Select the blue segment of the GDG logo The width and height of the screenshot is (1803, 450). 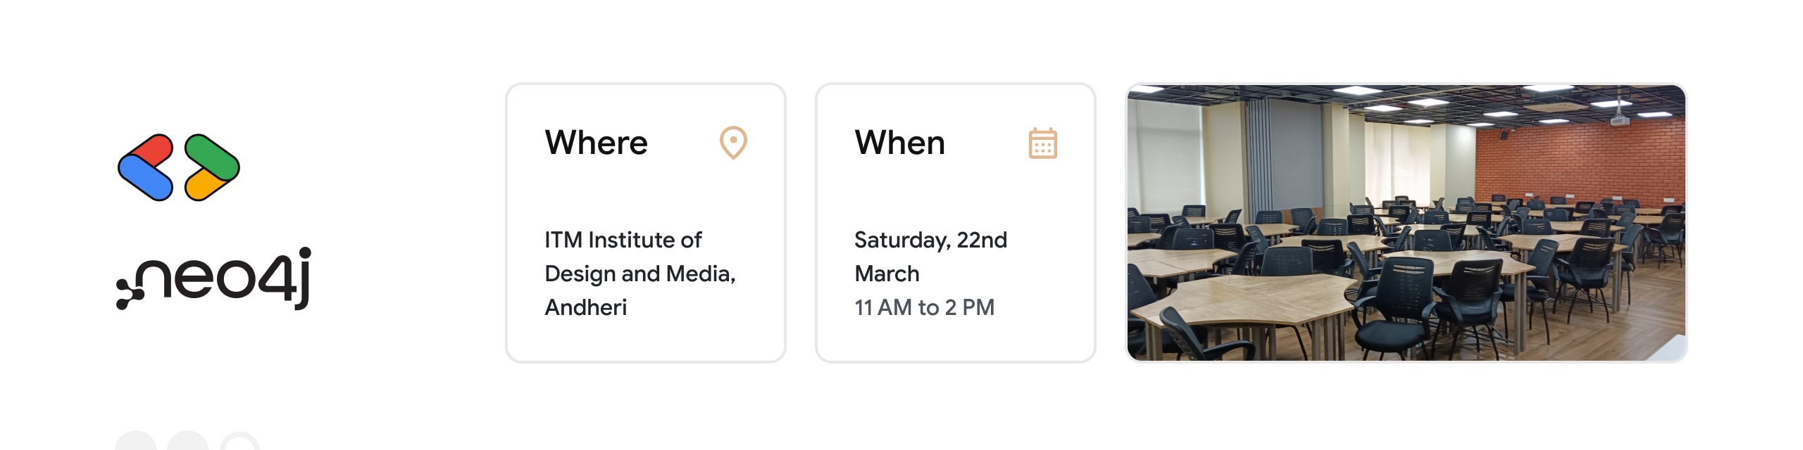[145, 180]
